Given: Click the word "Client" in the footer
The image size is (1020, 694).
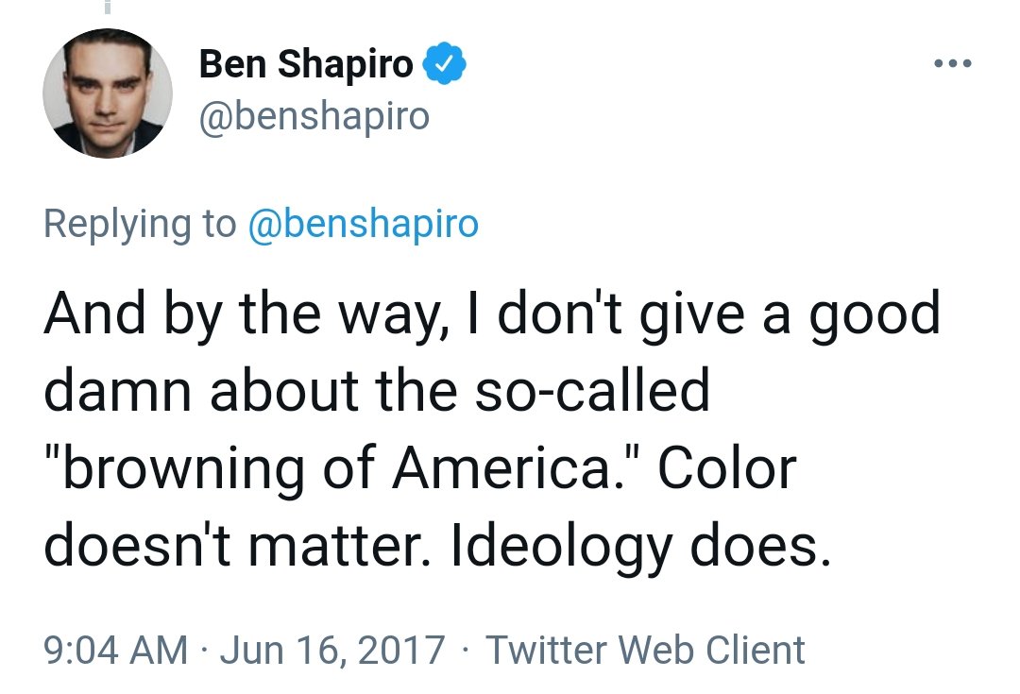Looking at the screenshot, I should [x=756, y=651].
